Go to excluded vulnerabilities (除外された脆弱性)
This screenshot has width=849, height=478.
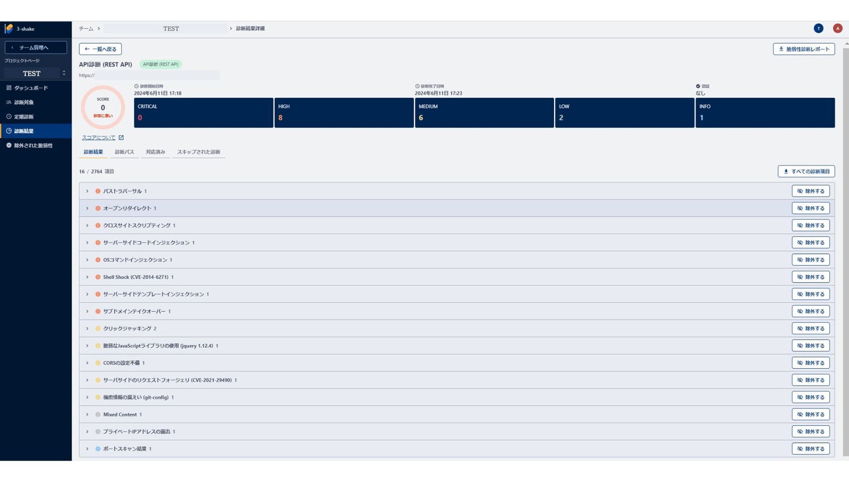point(33,146)
